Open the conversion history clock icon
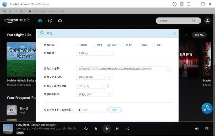 pyautogui.click(x=174, y=4)
